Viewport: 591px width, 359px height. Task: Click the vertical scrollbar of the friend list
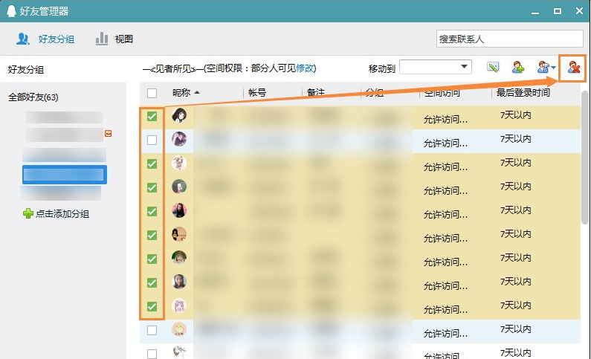coord(584,158)
